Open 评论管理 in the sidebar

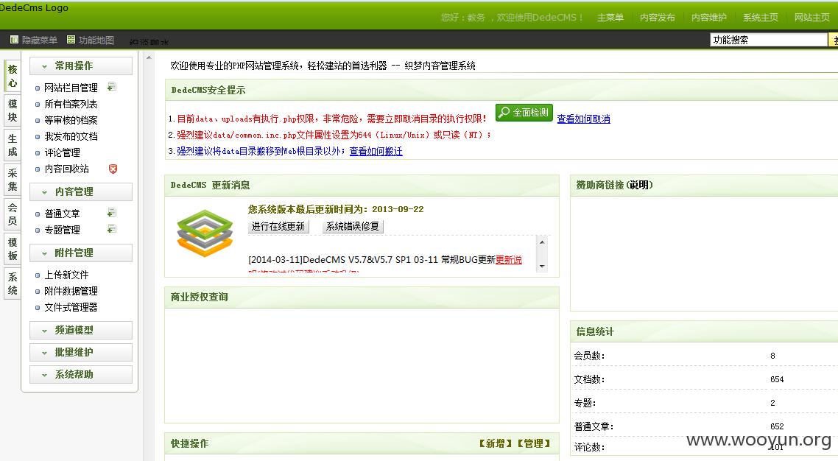coord(62,152)
